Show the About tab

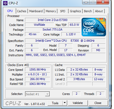99,11
